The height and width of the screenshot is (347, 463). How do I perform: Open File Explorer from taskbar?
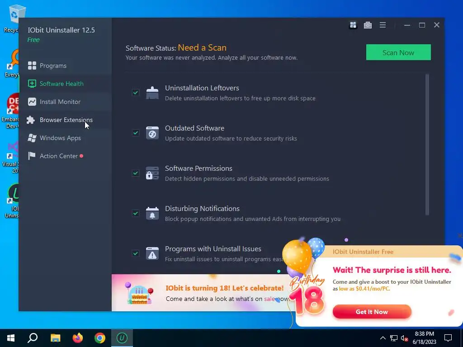pyautogui.click(x=55, y=338)
